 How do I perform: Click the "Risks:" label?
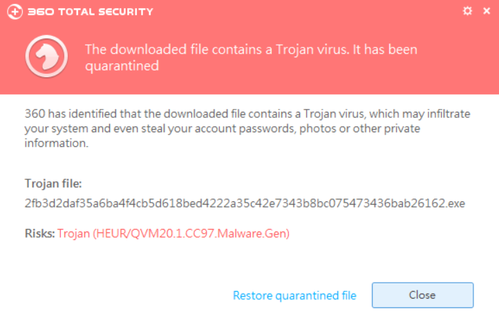point(40,234)
